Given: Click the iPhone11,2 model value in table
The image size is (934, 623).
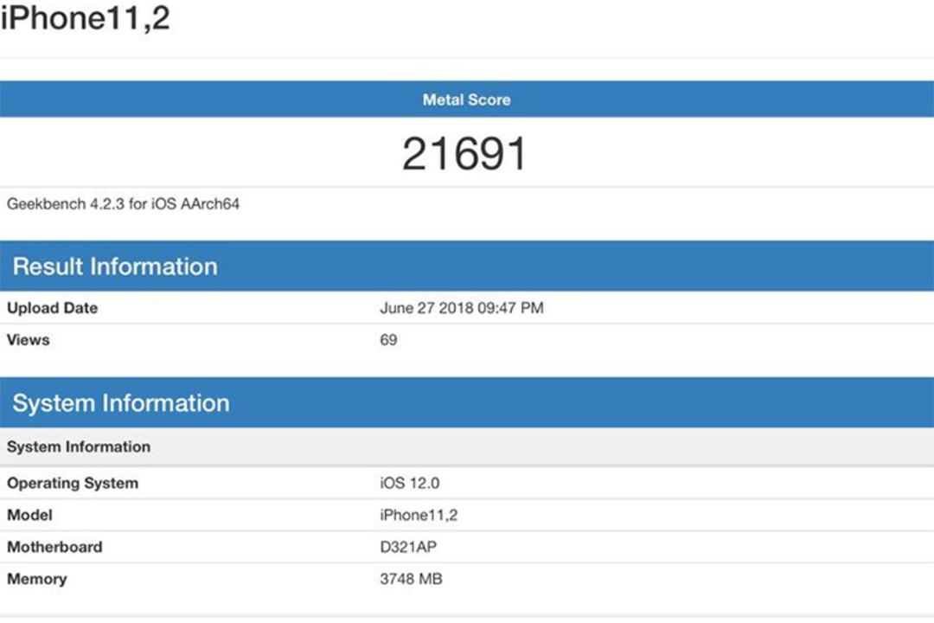Looking at the screenshot, I should (x=419, y=515).
